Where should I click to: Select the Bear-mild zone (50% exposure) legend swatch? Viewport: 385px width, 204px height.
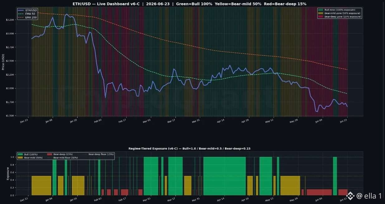click(320, 13)
